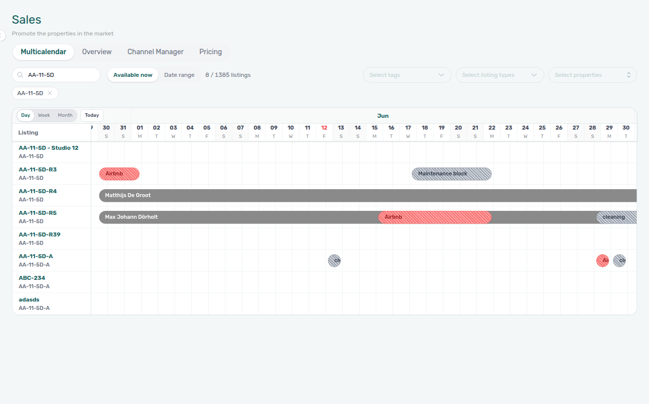The height and width of the screenshot is (404, 649).
Task: Open listing AA-11-5D - Studio 12
Action: point(48,148)
